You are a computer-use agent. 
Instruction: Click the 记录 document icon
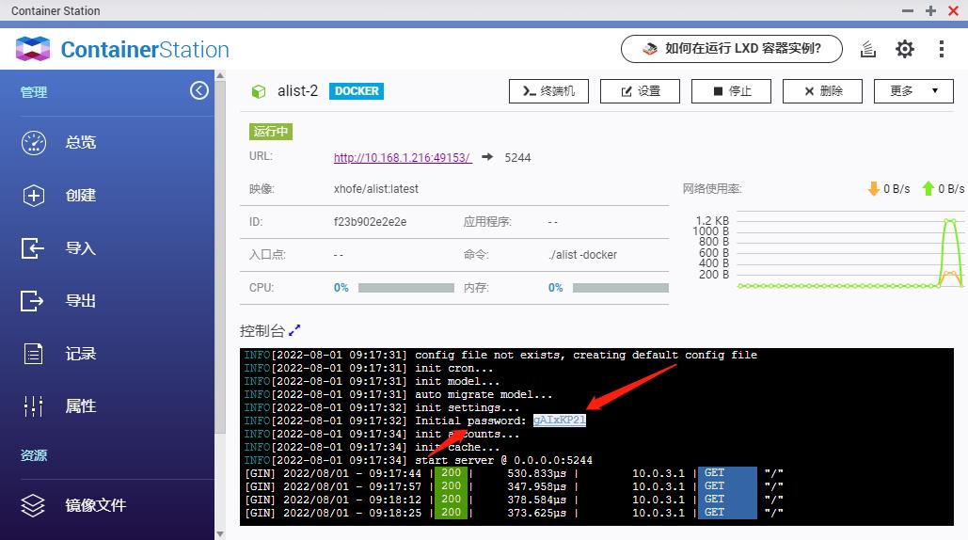tap(33, 354)
